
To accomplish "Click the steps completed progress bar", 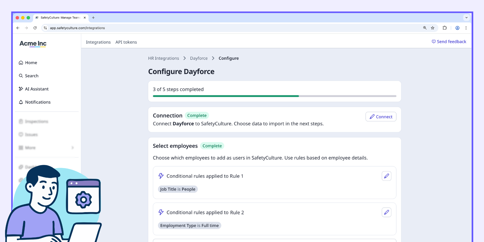I will point(274,96).
